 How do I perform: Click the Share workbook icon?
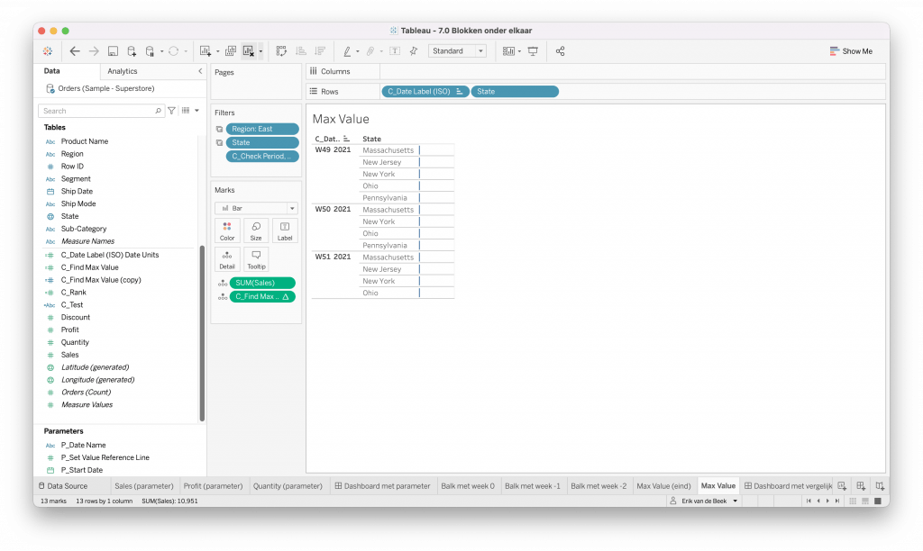tap(561, 51)
